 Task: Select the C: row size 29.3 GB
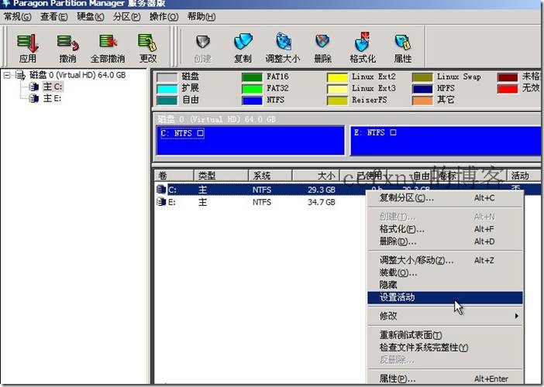[x=322, y=190]
